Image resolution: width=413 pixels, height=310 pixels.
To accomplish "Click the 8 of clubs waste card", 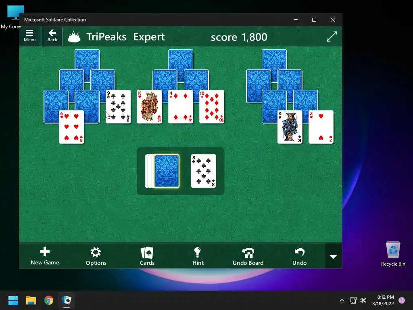I will [203, 171].
